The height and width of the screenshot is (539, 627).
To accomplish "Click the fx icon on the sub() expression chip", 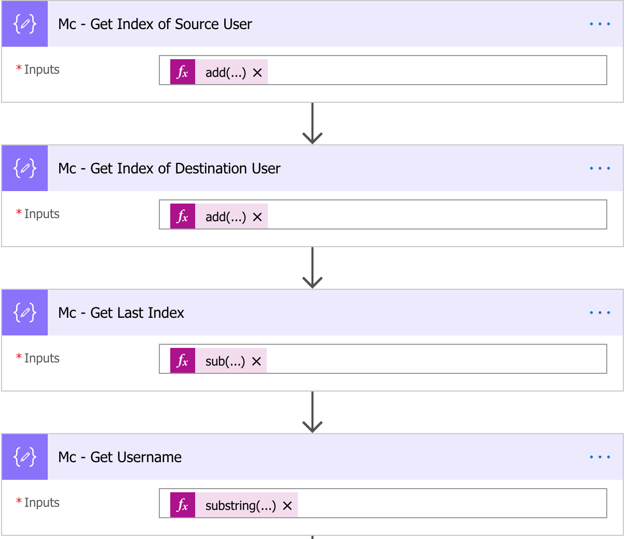I will click(182, 360).
